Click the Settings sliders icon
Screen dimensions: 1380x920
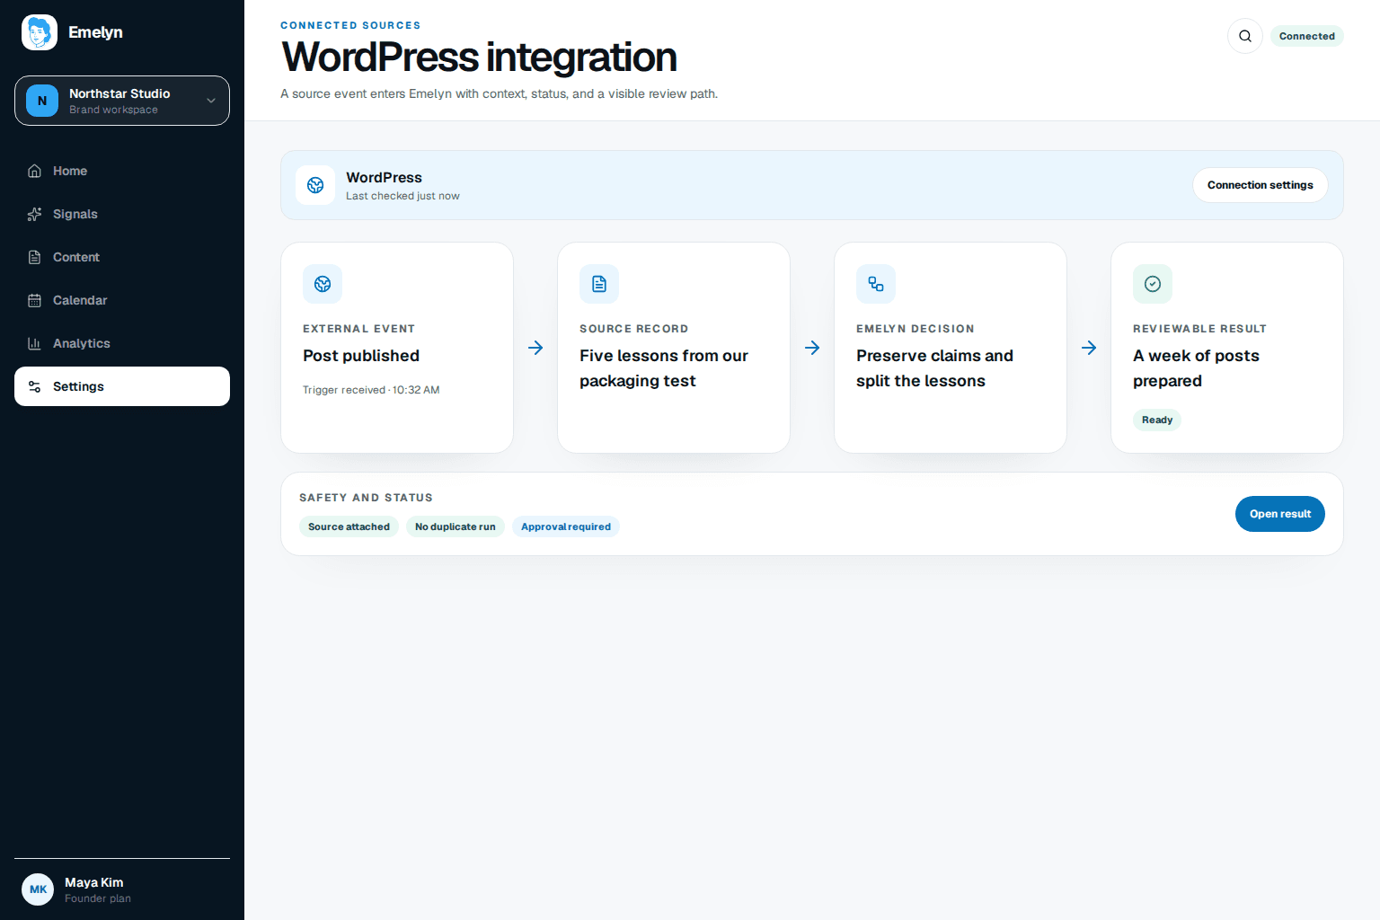tap(34, 386)
